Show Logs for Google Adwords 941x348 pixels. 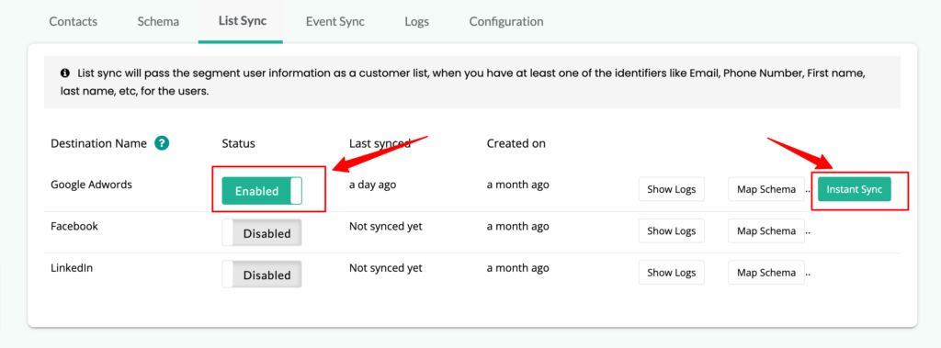(x=672, y=189)
